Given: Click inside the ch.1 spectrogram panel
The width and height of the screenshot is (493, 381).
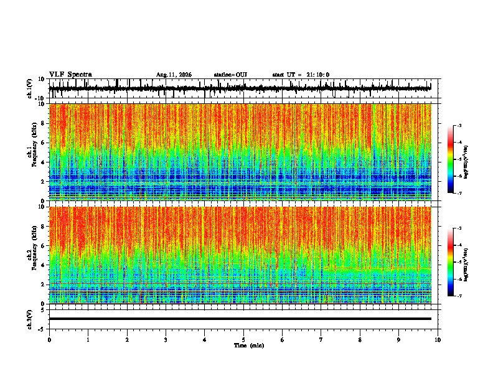Looking at the screenshot, I should [x=240, y=152].
